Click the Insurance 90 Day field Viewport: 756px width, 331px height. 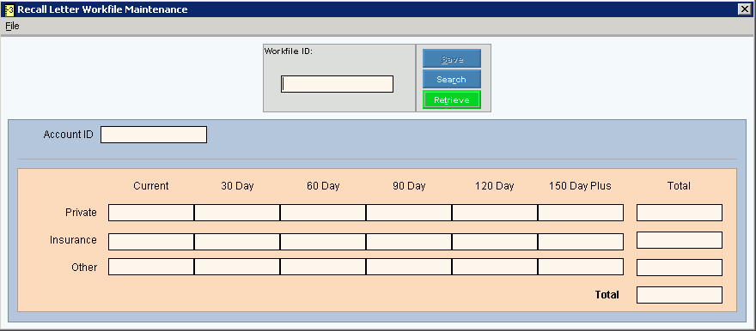click(x=408, y=242)
